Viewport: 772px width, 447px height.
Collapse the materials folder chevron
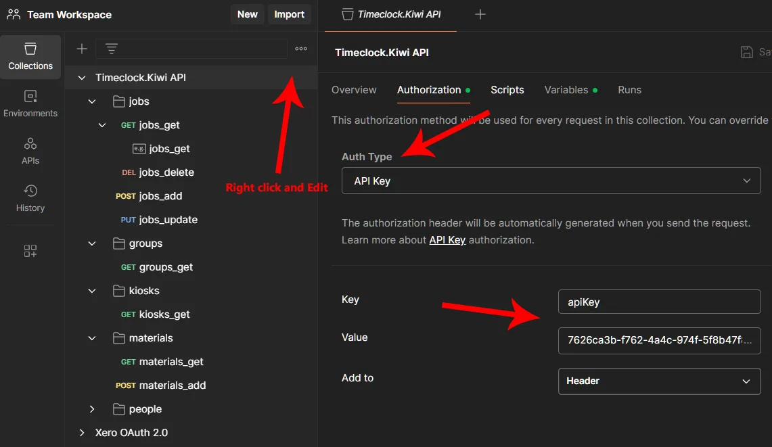[92, 337]
